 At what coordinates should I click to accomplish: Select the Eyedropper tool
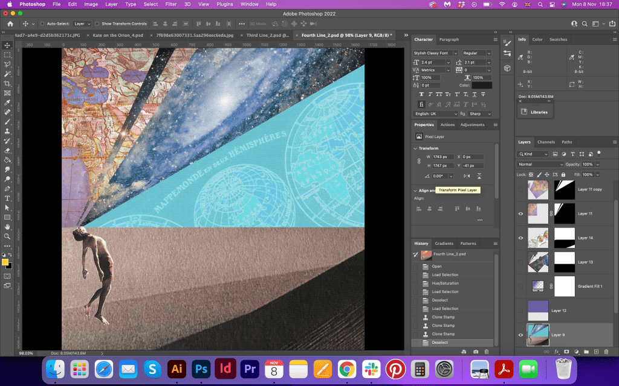click(x=7, y=103)
